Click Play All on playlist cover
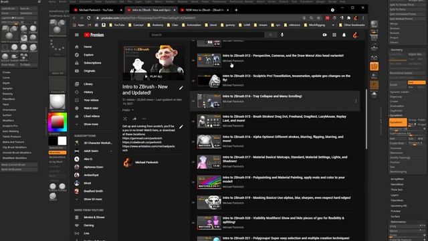The image size is (428, 241). point(154,76)
